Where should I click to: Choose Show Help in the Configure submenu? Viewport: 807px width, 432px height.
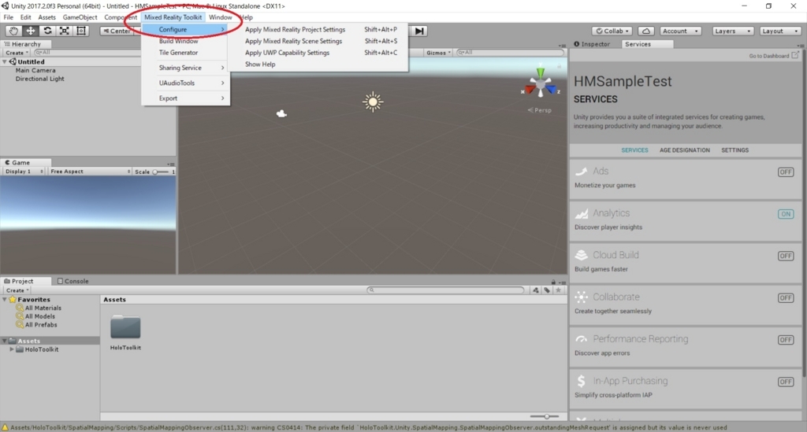pyautogui.click(x=318, y=65)
